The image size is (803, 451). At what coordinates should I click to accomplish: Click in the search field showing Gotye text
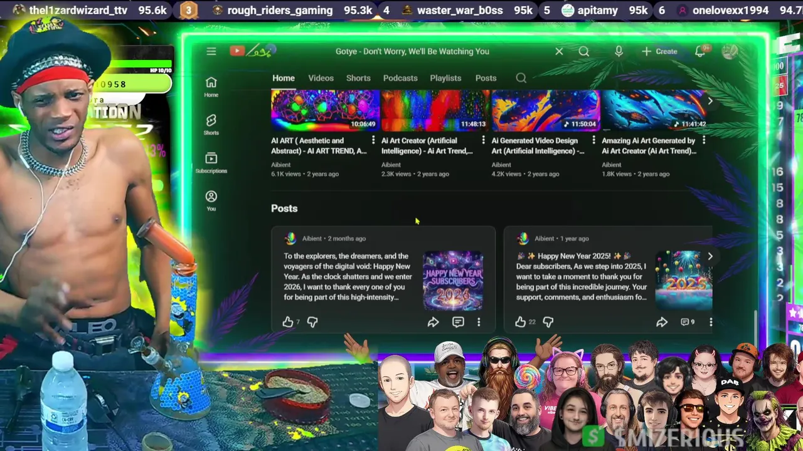point(412,51)
